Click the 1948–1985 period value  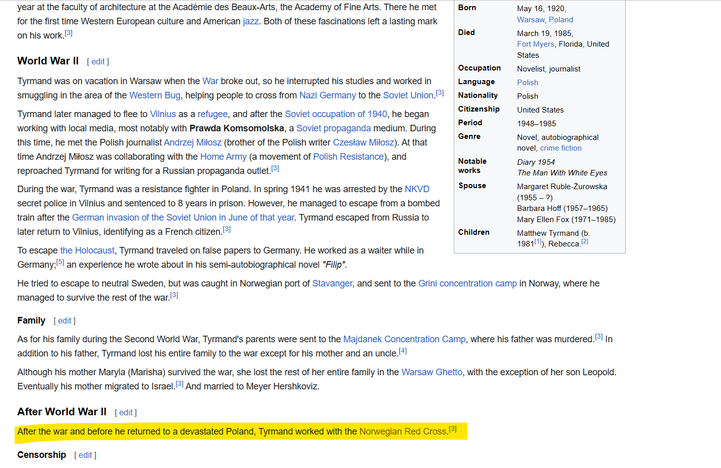[x=536, y=124]
